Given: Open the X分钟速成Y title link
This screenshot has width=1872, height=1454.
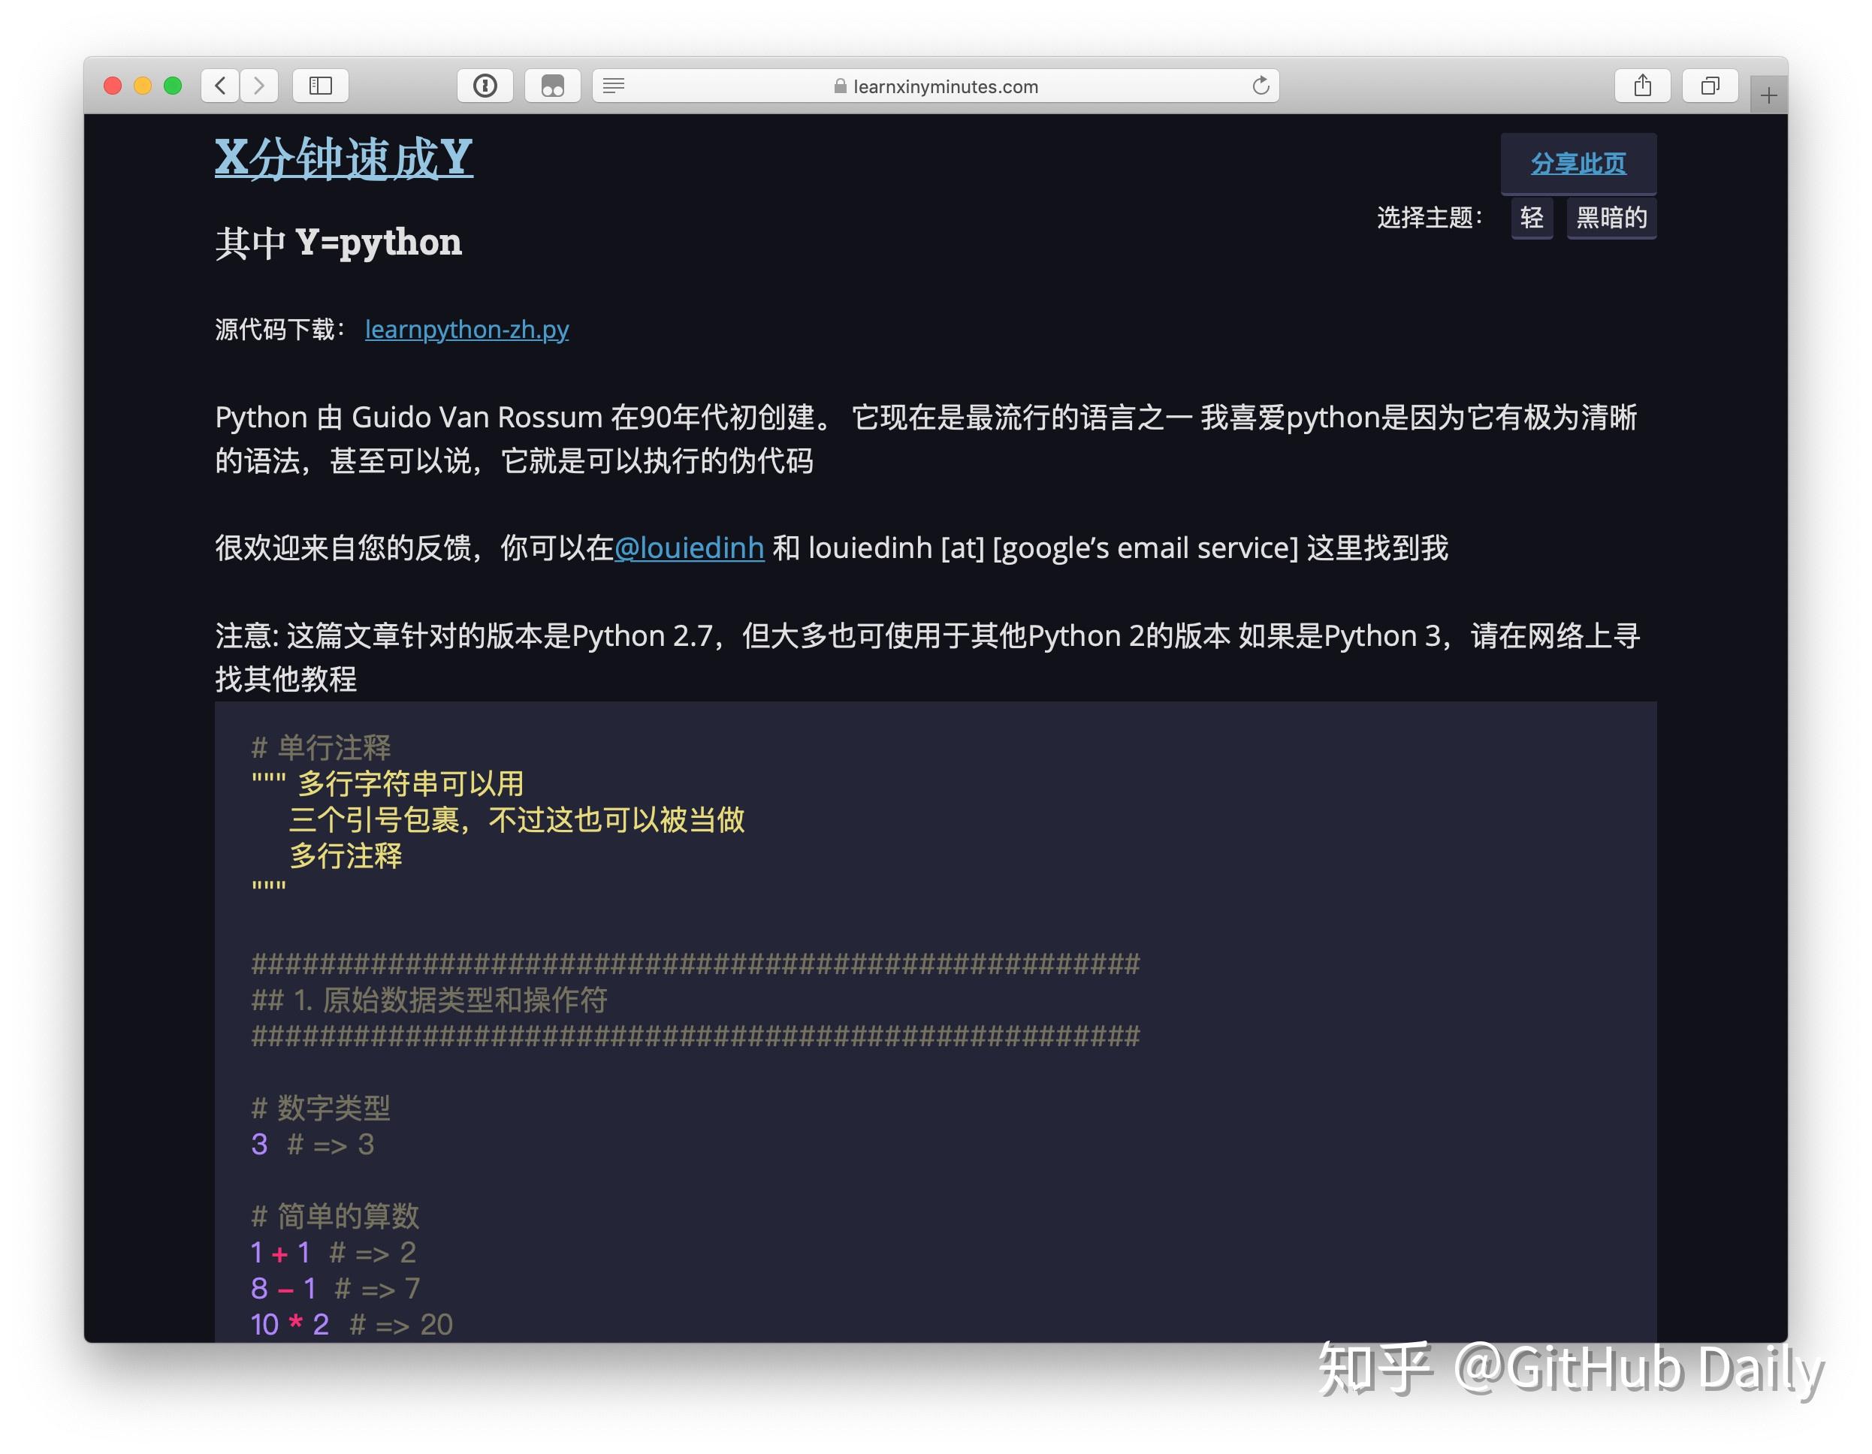Looking at the screenshot, I should (x=344, y=158).
